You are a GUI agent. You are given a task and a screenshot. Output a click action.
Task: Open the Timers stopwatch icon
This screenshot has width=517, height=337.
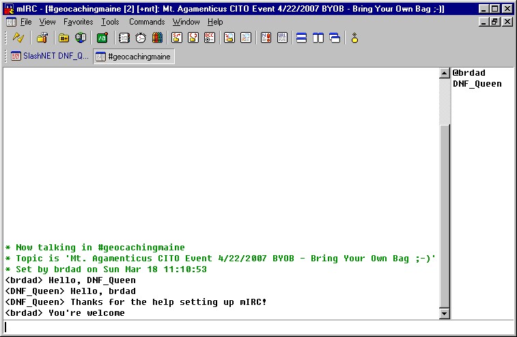[x=141, y=38]
